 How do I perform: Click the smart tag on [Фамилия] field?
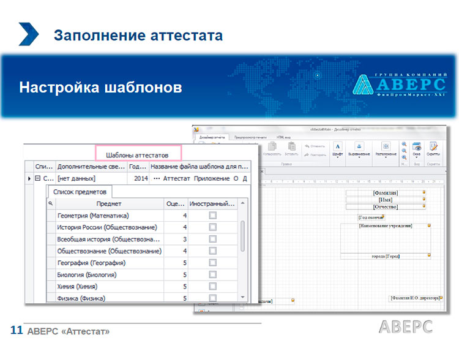[x=424, y=192]
